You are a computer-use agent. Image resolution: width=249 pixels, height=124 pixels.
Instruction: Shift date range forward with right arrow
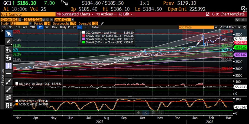click(51, 20)
